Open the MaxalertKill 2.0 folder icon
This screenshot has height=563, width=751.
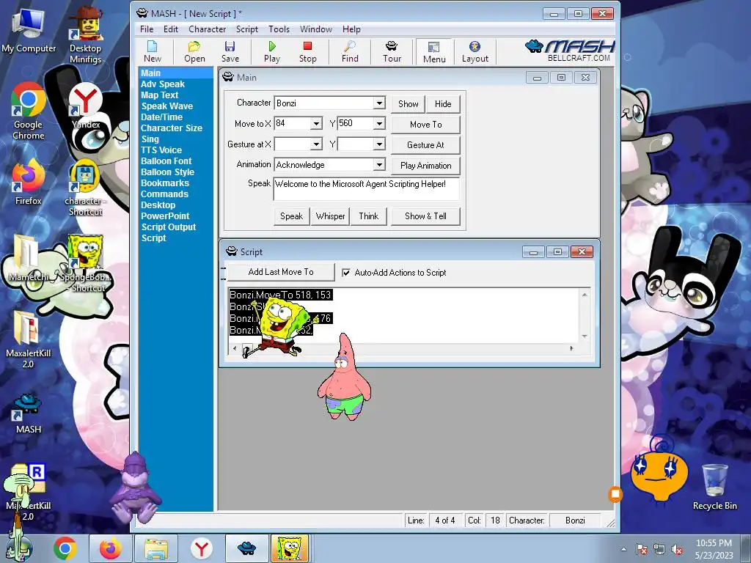pyautogui.click(x=29, y=340)
